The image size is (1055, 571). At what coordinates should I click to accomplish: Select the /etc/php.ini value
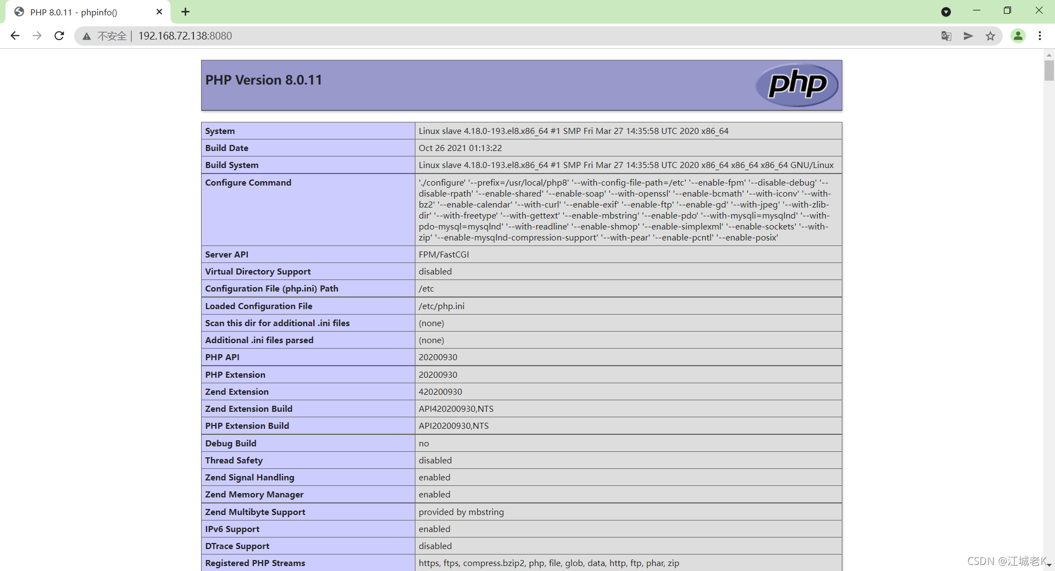pos(442,306)
